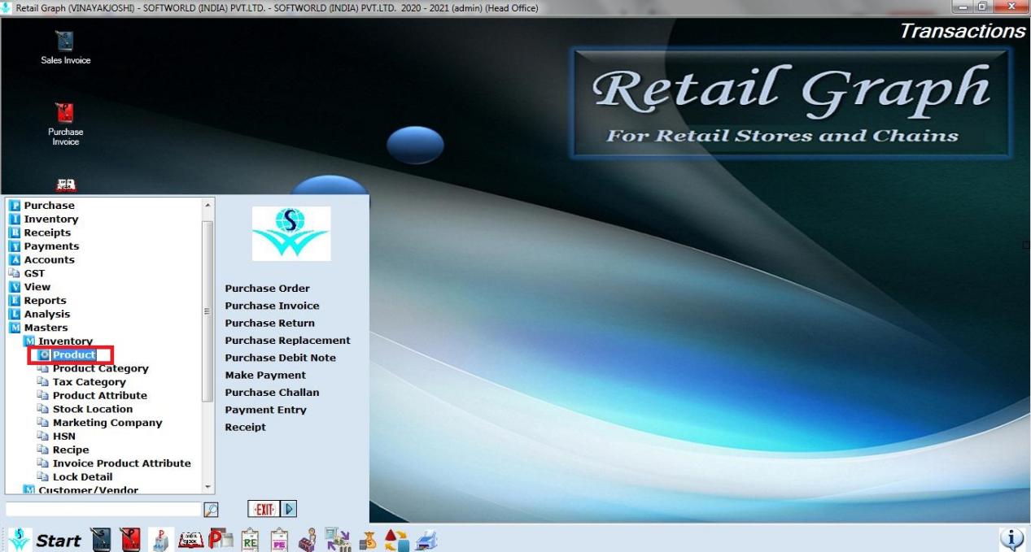Viewport: 1031px width, 552px height.
Task: Click the Purchase Invoice link in the shortcut list
Action: click(272, 306)
